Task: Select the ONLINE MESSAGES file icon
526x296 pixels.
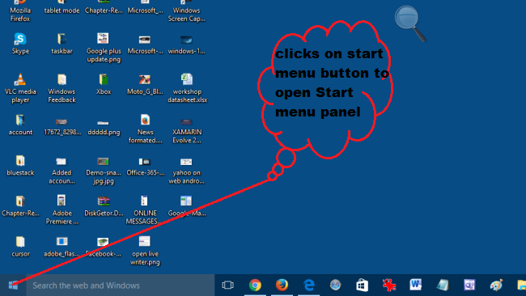Action: (144, 210)
